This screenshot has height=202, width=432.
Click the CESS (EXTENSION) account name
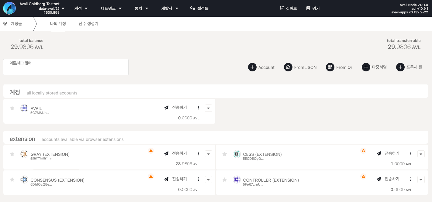pos(262,154)
